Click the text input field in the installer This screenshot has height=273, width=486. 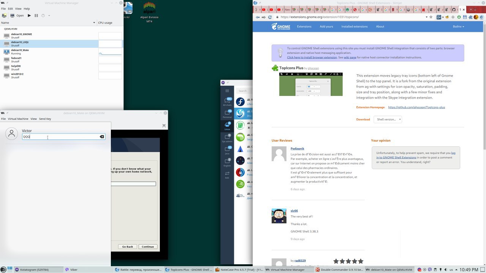[x=133, y=184]
